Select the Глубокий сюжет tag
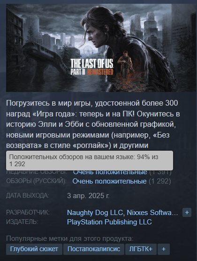This screenshot has height=261, width=197. (x=34, y=249)
